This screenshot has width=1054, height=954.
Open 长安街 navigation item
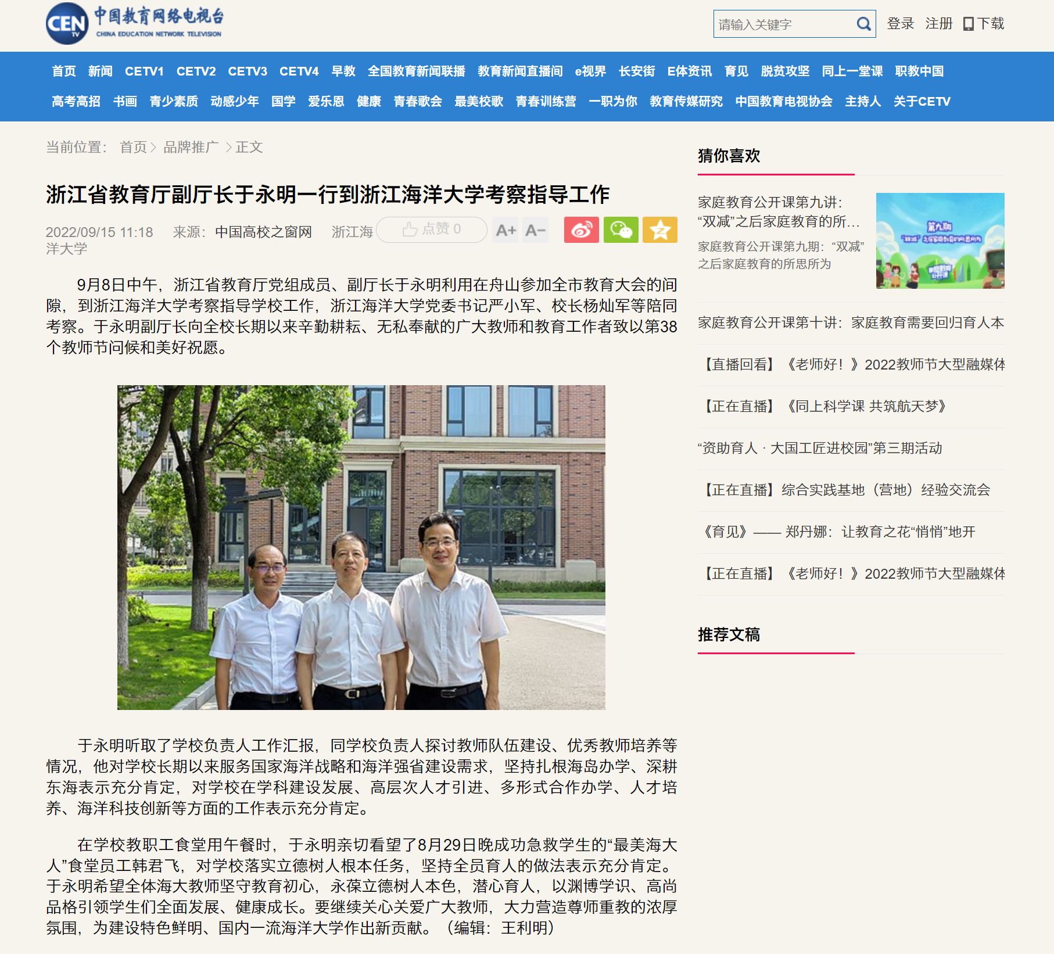pos(637,71)
